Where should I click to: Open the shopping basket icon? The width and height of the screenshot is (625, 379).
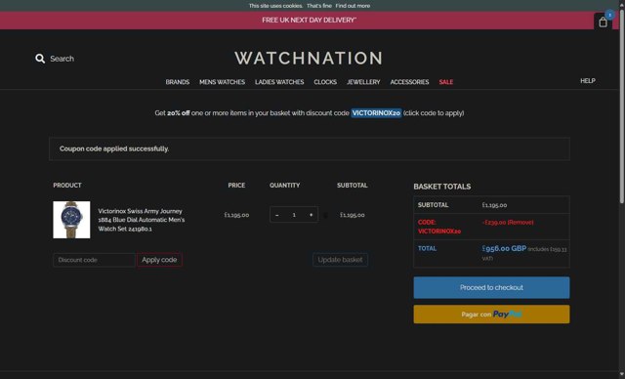[x=603, y=21]
